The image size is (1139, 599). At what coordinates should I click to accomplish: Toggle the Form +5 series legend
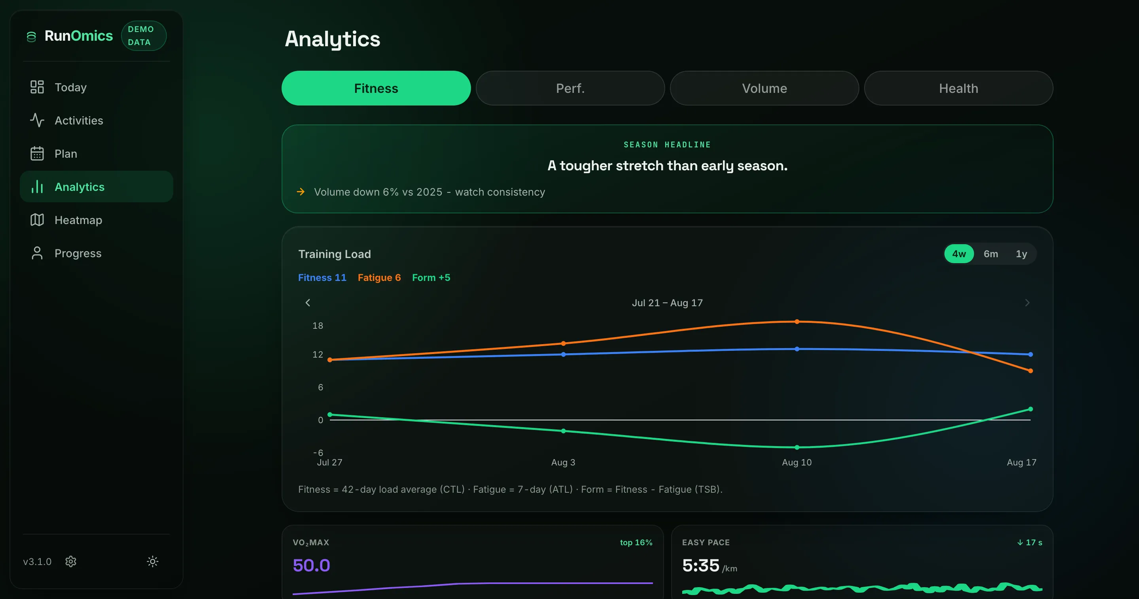[431, 277]
